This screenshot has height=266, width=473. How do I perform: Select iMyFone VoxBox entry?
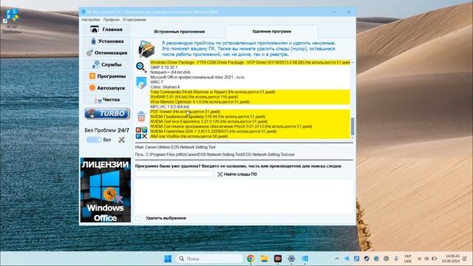pyautogui.click(x=250, y=136)
